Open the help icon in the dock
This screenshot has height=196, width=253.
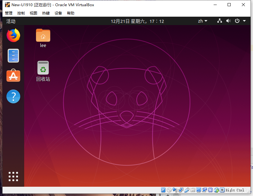click(13, 96)
